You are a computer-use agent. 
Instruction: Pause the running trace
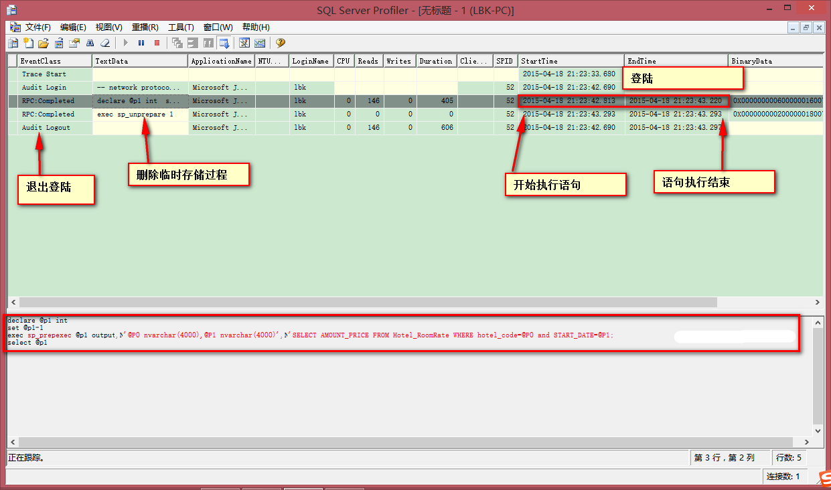[x=141, y=44]
